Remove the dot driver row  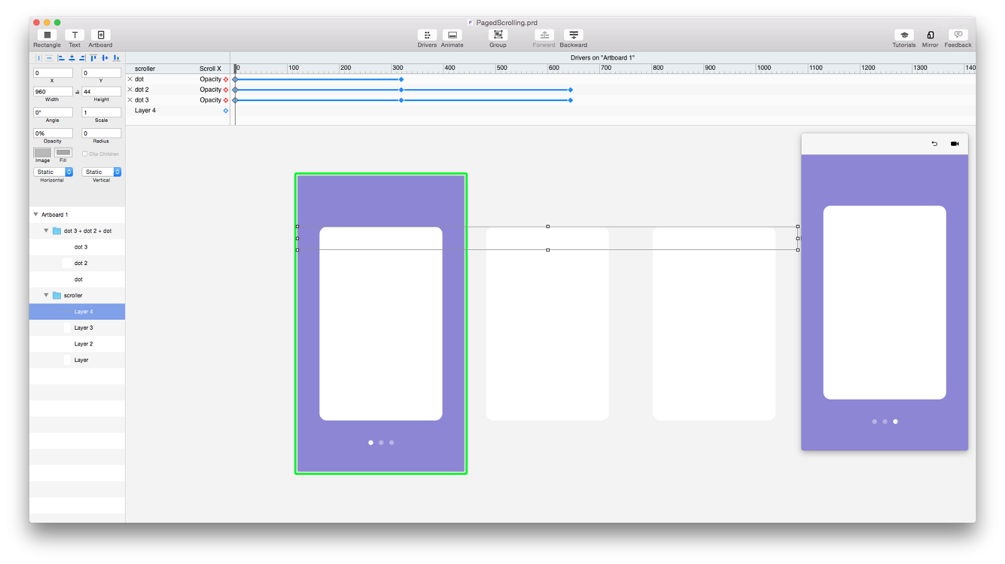pos(130,79)
